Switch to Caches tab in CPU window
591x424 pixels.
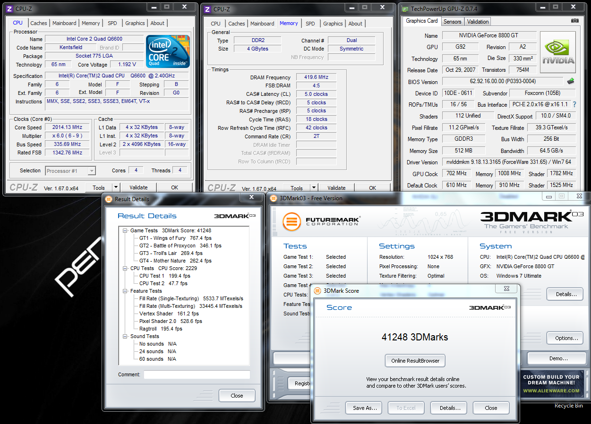pos(39,23)
